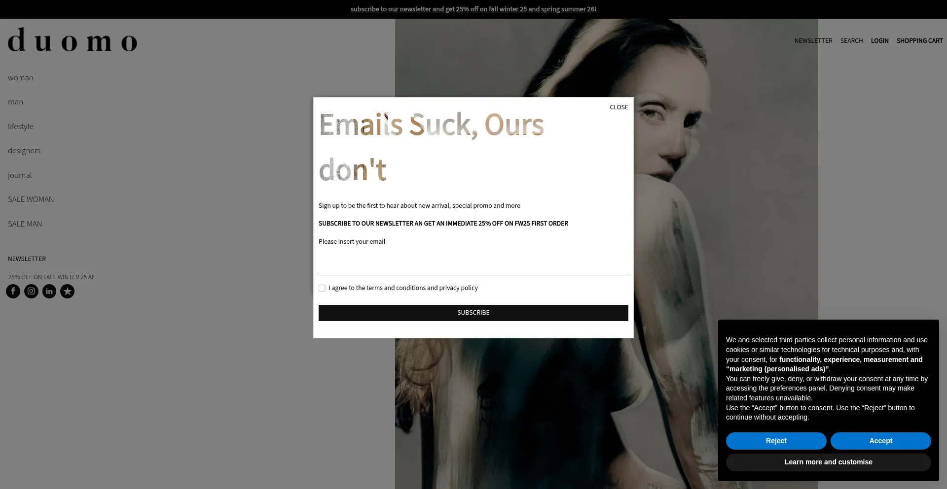The height and width of the screenshot is (489, 947).
Task: Tick the terms and conditions checkbox
Action: (x=322, y=288)
